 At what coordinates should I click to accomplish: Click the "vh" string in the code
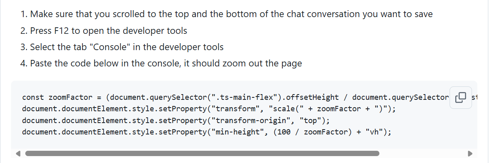point(374,132)
